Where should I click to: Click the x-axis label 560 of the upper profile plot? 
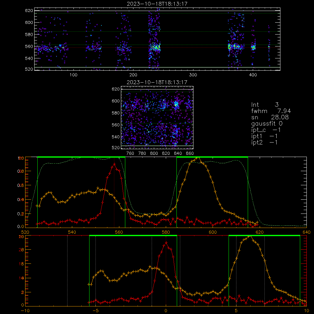pyautogui.click(x=119, y=232)
